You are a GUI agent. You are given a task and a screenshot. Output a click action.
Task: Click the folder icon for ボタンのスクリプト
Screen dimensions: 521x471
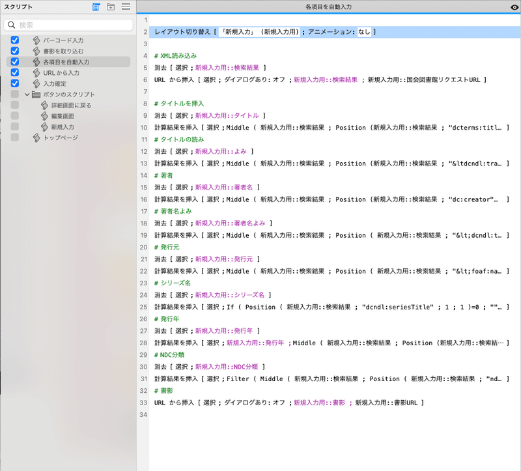click(x=36, y=94)
